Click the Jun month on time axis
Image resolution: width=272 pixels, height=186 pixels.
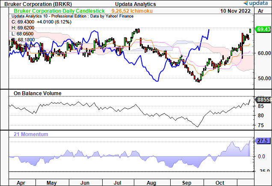(x=85, y=183)
